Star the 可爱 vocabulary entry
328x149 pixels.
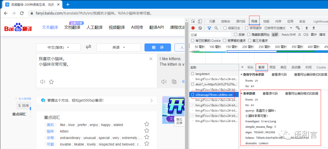pyautogui.click(x=147, y=144)
